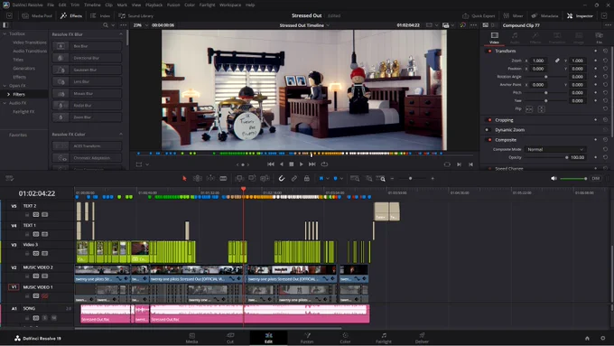Adjust the green monitor volume slider
The image size is (614, 346).
pyautogui.click(x=573, y=179)
